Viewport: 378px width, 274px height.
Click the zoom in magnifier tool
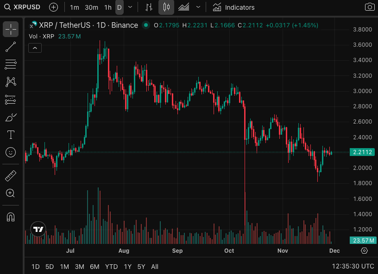tap(11, 193)
